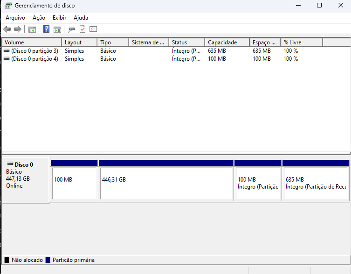Minimize the Gerenciamento de disco window
The height and width of the screenshot is (274, 351).
298,5
